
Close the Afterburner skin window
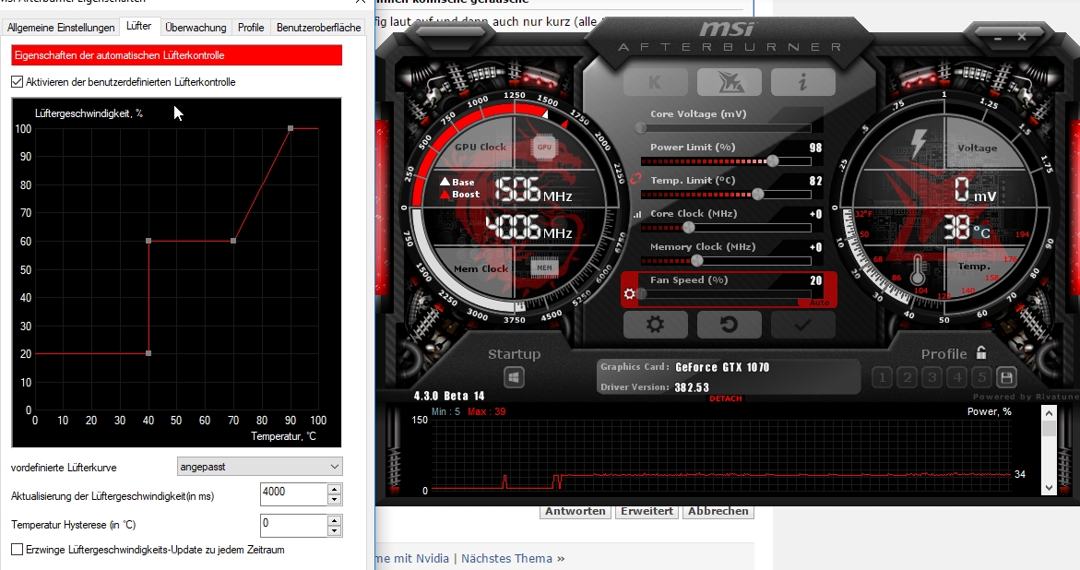click(x=1022, y=37)
